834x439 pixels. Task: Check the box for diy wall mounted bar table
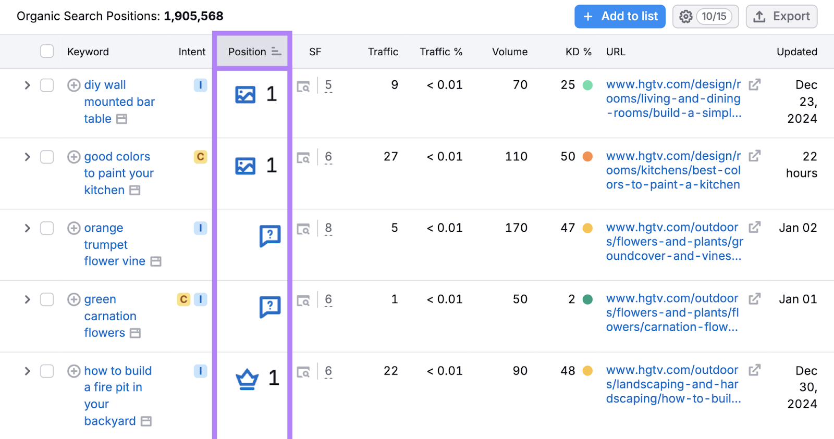tap(47, 85)
